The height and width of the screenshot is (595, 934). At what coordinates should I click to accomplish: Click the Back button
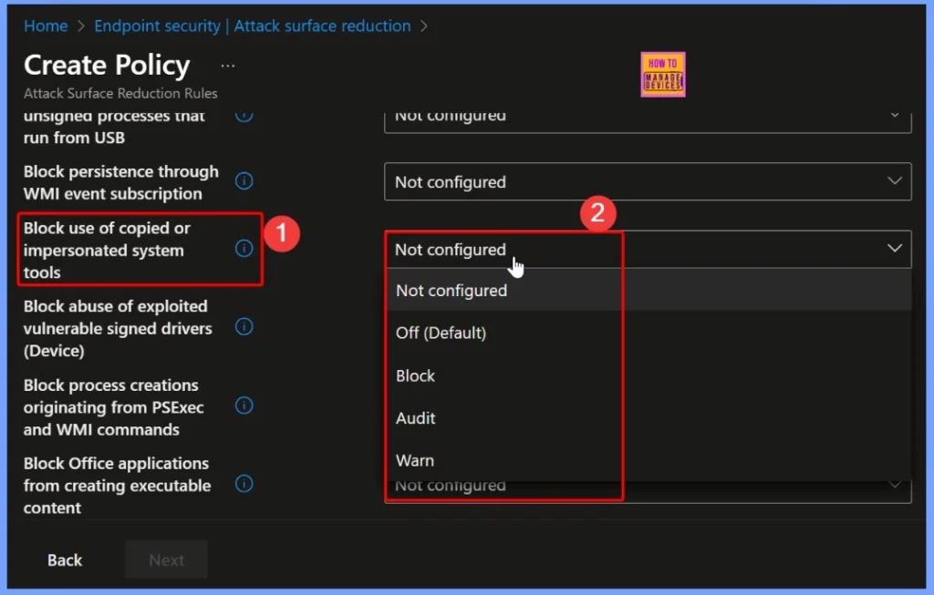64,559
